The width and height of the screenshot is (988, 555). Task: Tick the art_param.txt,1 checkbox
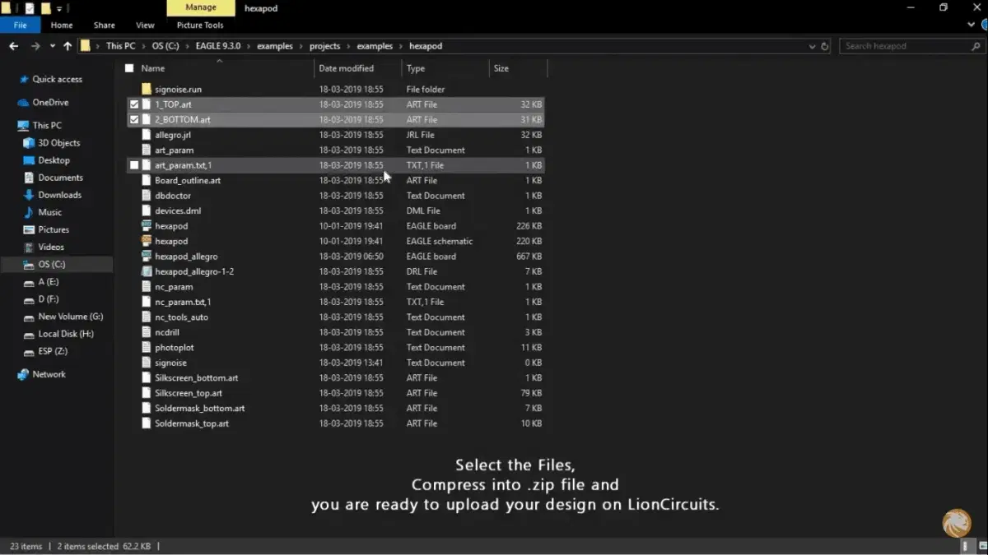134,165
